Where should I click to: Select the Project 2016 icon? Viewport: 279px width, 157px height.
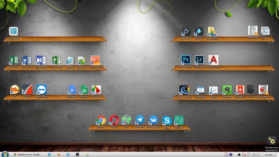pyautogui.click(x=56, y=60)
